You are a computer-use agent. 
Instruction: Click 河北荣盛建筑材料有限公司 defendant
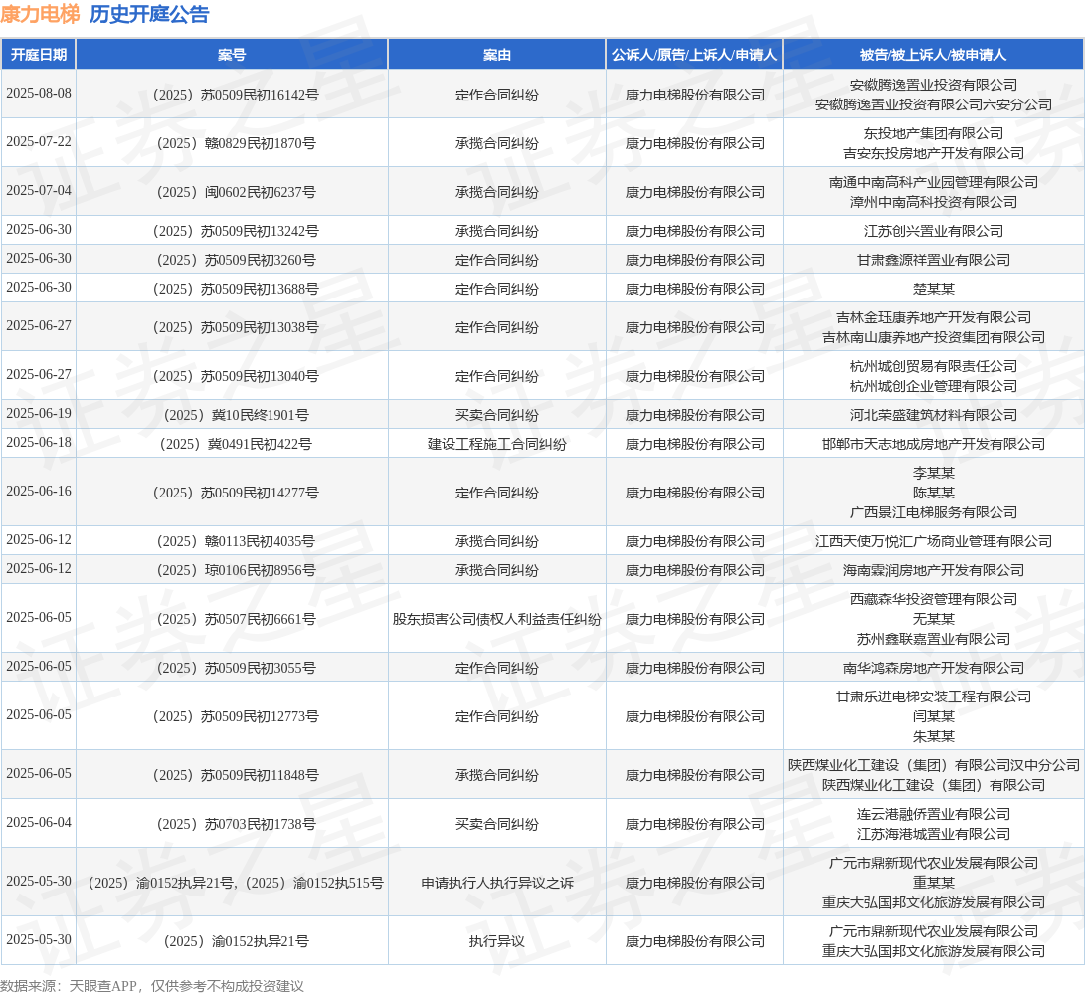tap(934, 415)
